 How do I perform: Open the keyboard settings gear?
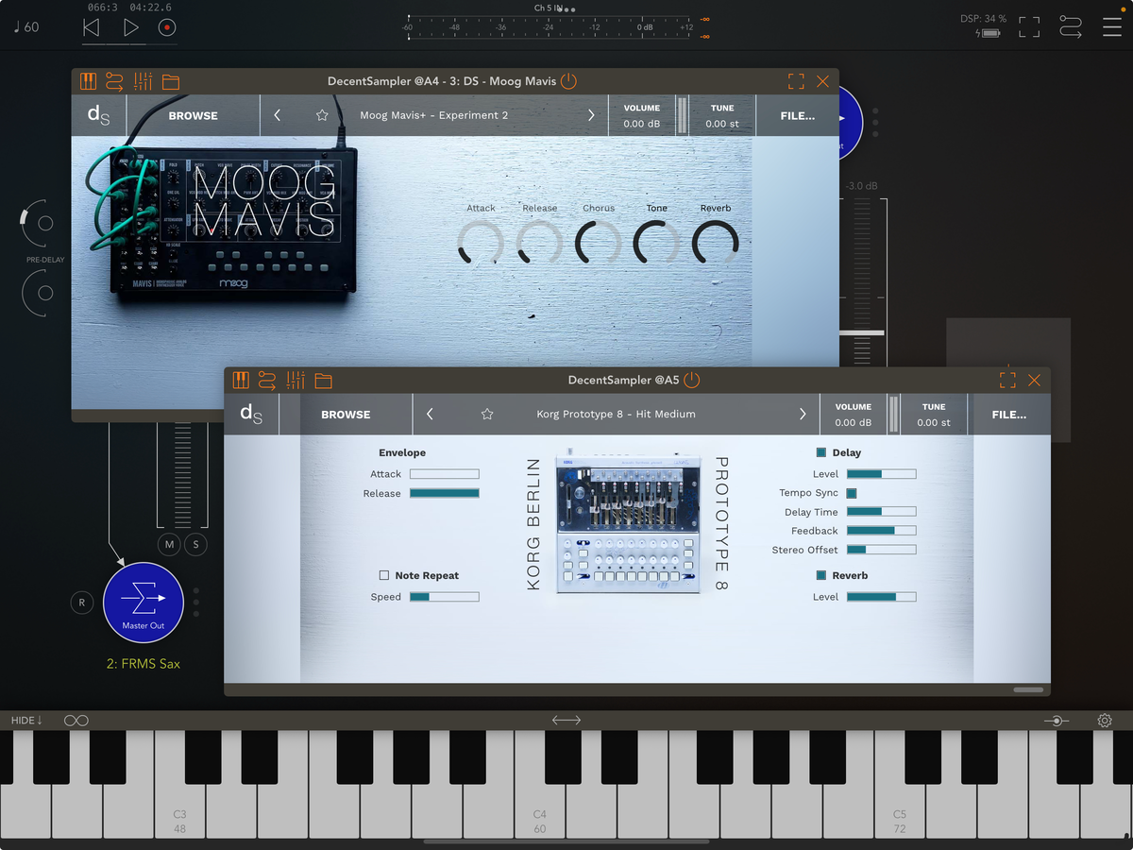[1105, 721]
